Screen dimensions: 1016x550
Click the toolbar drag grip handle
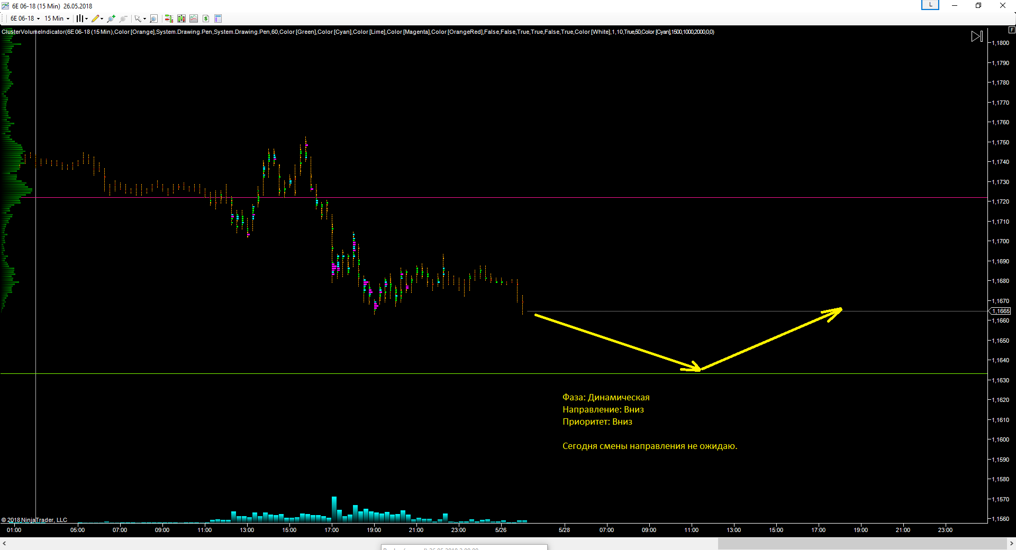pos(4,19)
